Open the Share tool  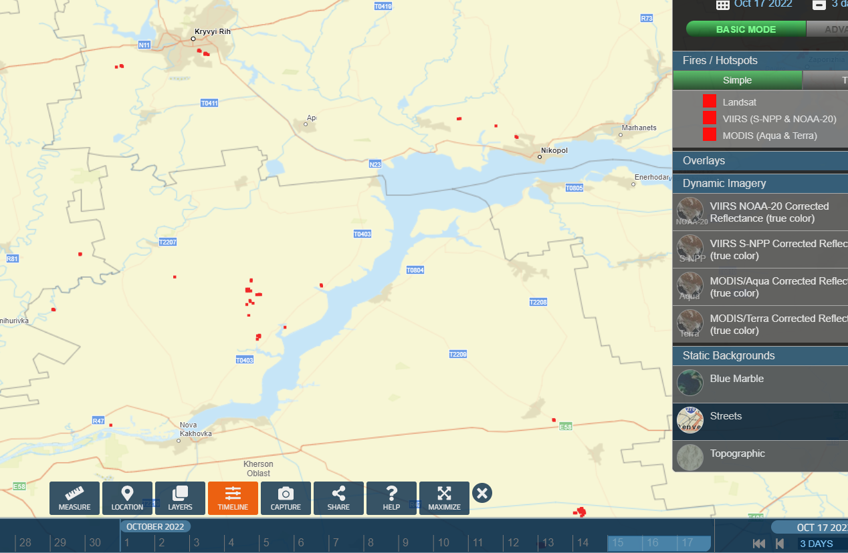338,498
